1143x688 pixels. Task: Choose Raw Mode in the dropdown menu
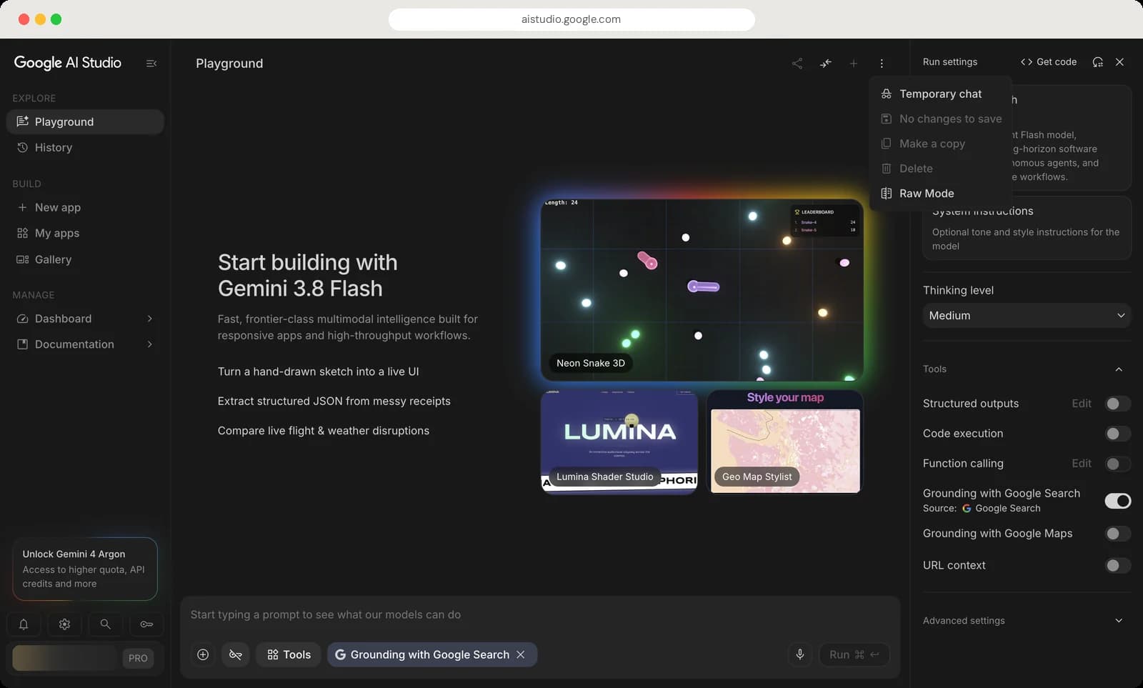(x=941, y=194)
